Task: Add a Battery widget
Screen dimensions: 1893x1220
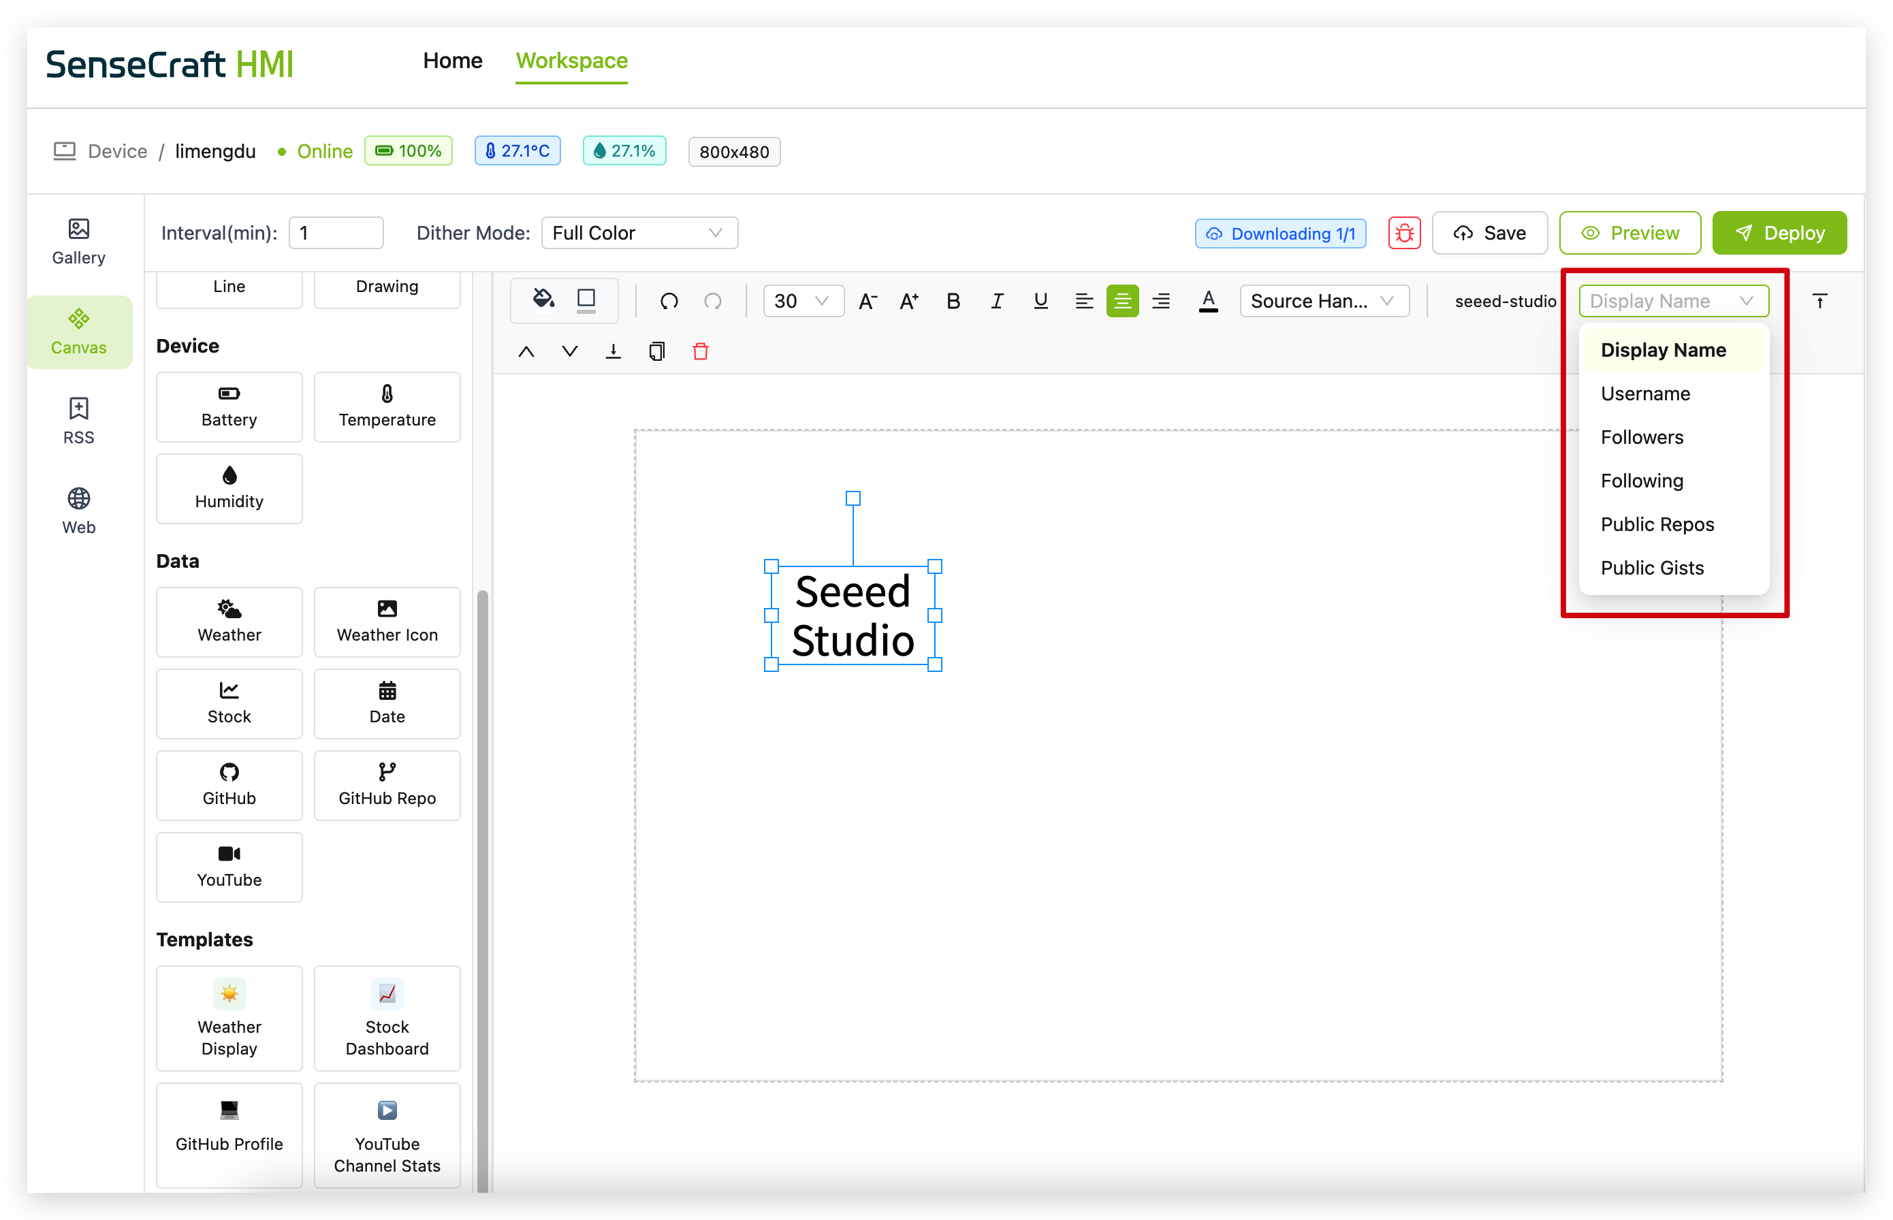Action: pyautogui.click(x=229, y=407)
